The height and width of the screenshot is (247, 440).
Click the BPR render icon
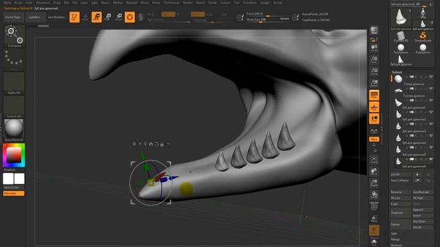[x=374, y=30]
